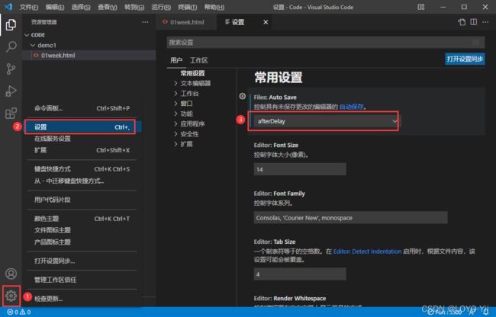Open the 文件 menu
Screen dimensions: 496x317
(29, 7)
